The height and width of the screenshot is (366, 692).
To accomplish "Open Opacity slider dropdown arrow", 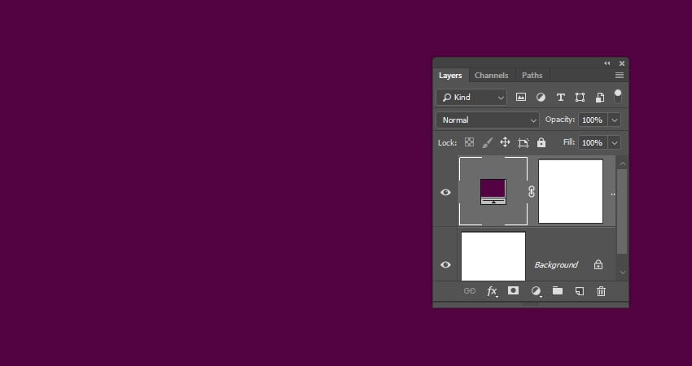I will (615, 120).
